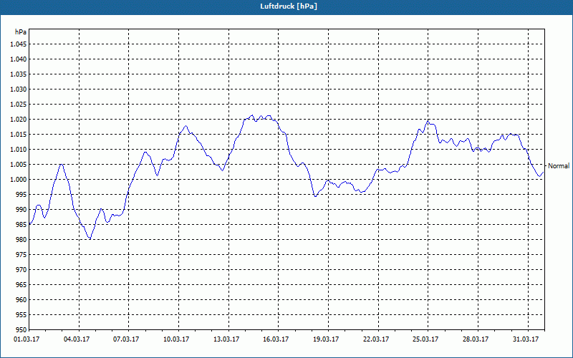Select the 1.015 y-axis value
The width and height of the screenshot is (573, 358).
click(19, 135)
